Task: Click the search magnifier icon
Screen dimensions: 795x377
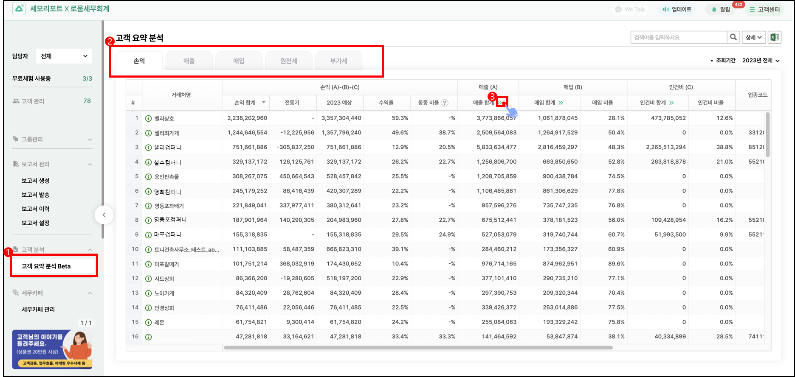Action: click(733, 37)
